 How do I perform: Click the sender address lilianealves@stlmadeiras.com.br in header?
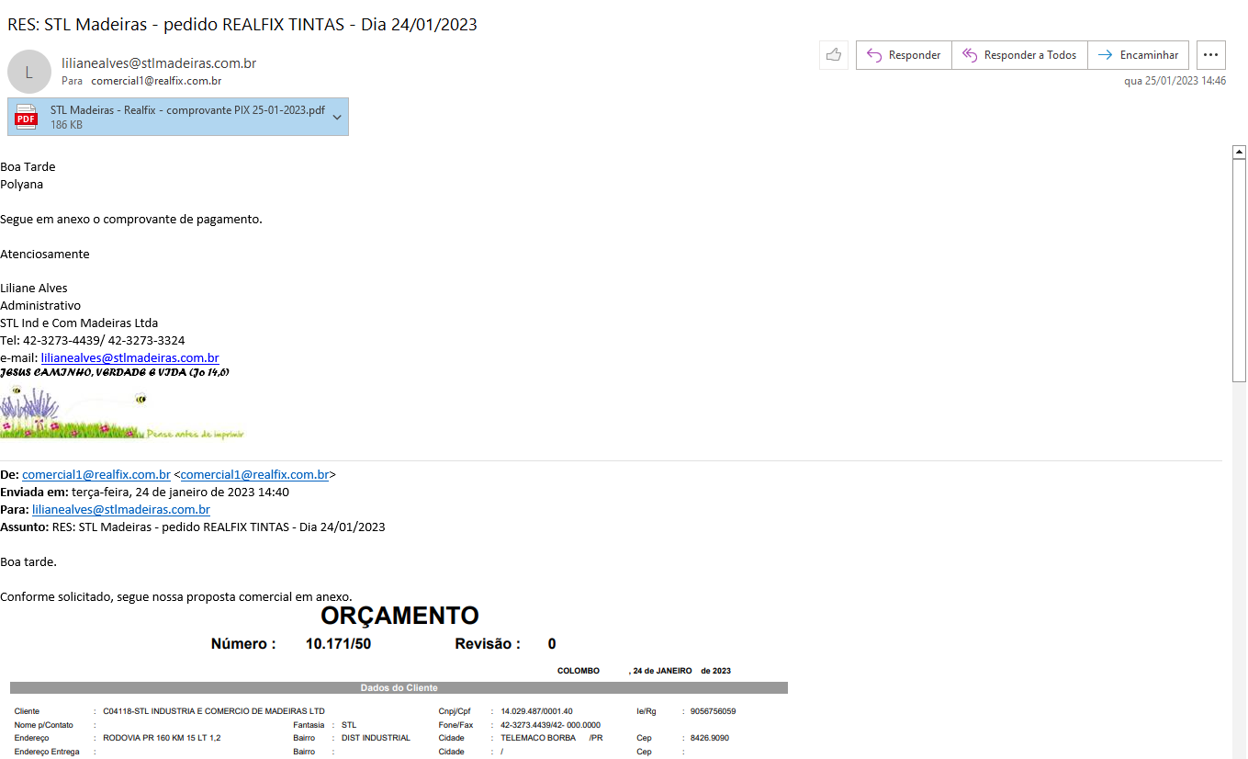pos(159,63)
